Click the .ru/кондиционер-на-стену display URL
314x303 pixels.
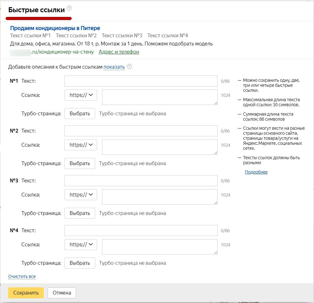(62, 52)
